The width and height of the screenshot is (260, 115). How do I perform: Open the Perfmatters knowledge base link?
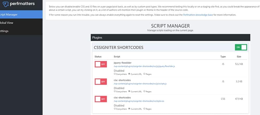[198, 15]
